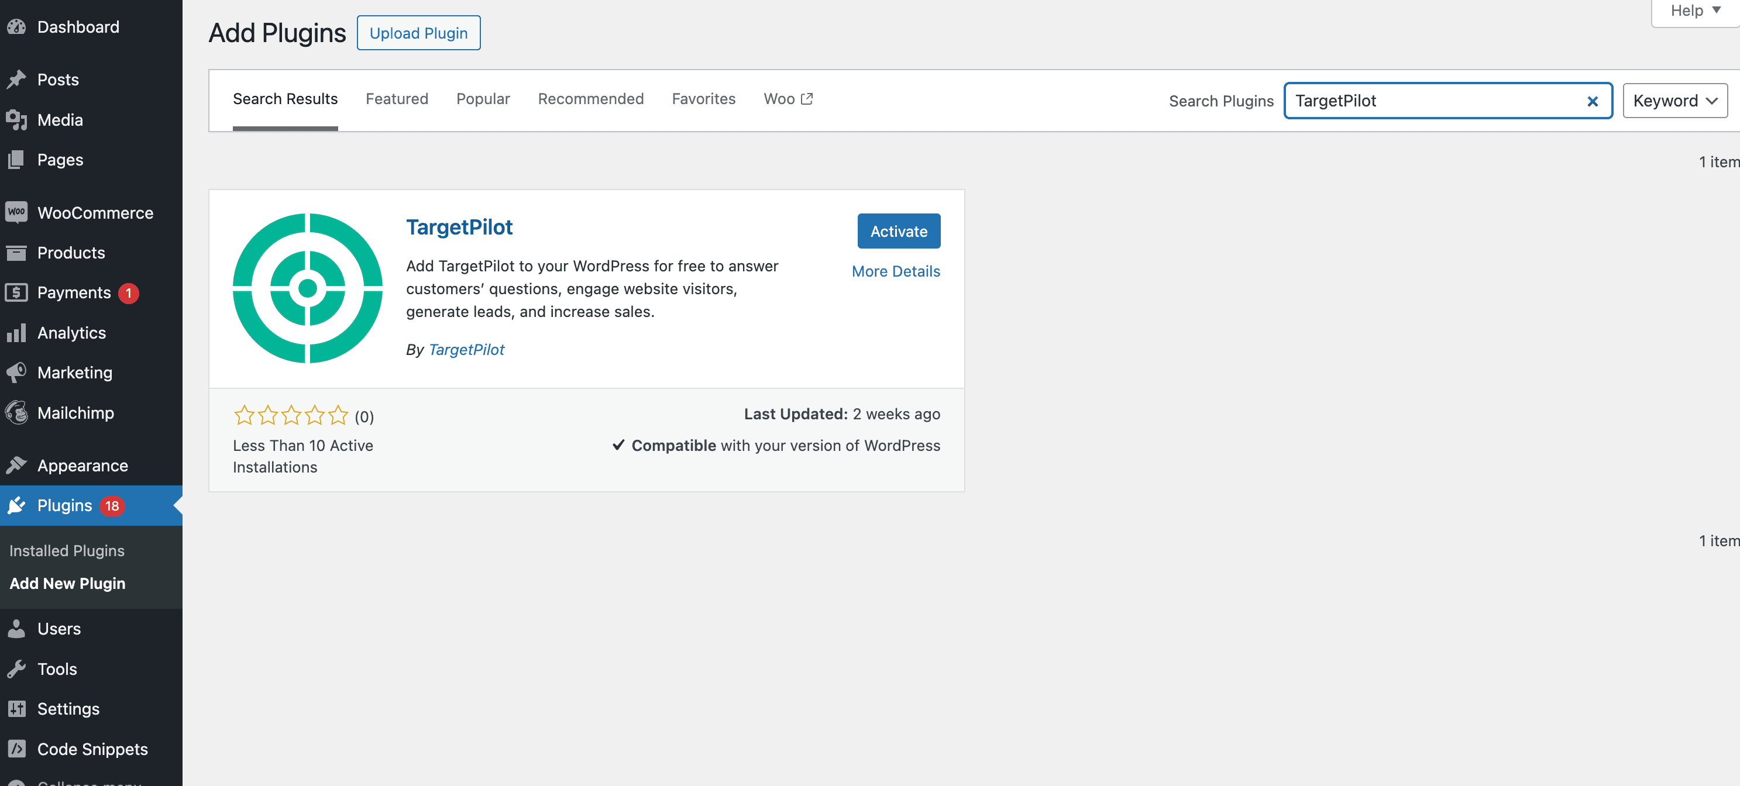The height and width of the screenshot is (786, 1740).
Task: Open the Recommended plugins tab
Action: click(590, 99)
